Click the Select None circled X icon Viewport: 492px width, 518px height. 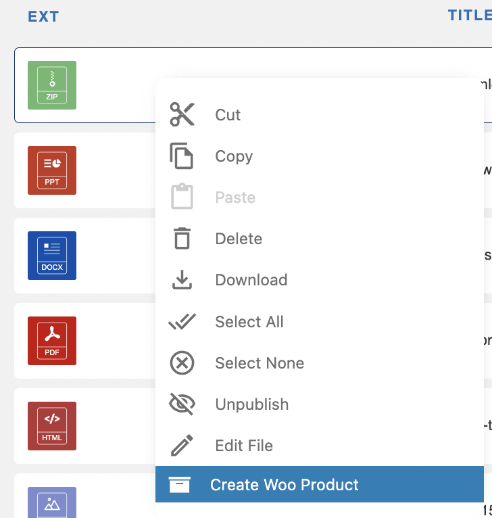pos(181,363)
